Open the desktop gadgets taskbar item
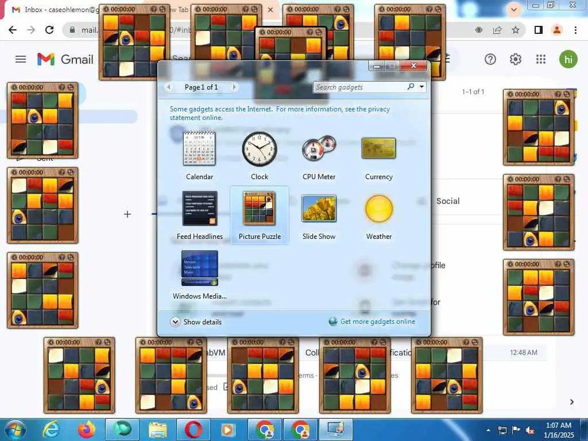588x441 pixels. pos(335,430)
